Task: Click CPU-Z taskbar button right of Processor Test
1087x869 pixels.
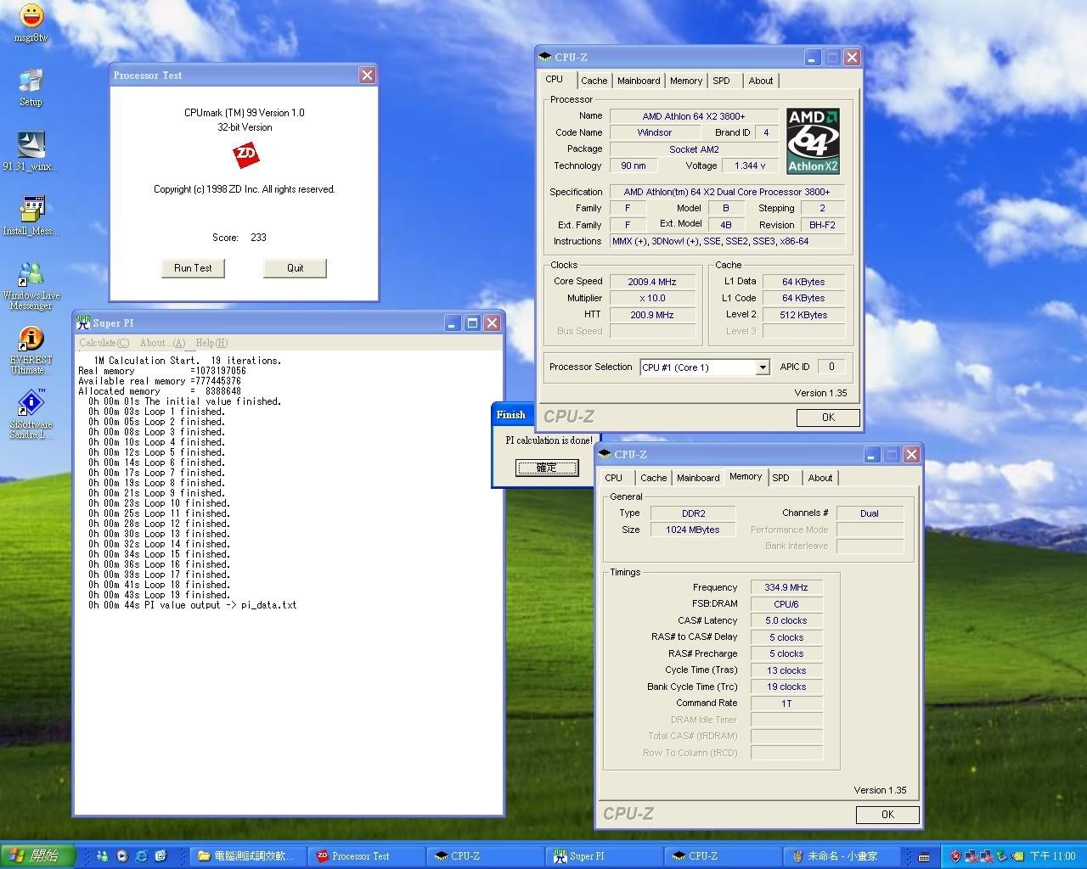Action: pyautogui.click(x=485, y=856)
